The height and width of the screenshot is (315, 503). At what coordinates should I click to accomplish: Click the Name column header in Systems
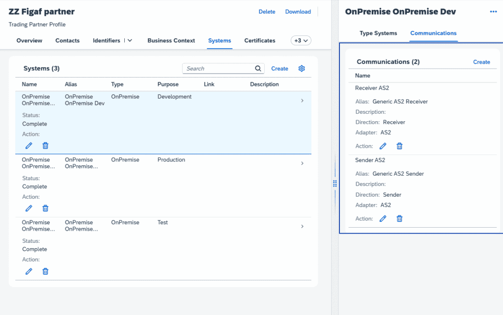tap(29, 84)
